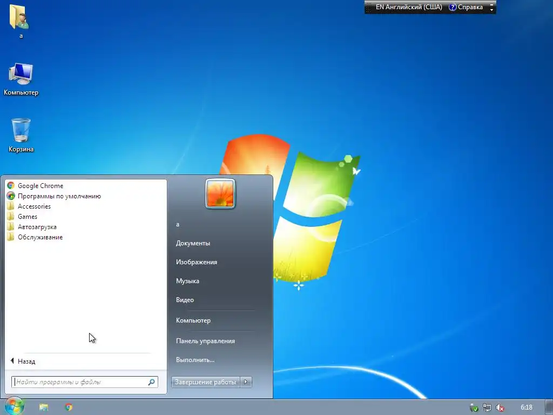553x415 pixels.
Task: Click the Show desktop strip
Action: tap(549, 407)
